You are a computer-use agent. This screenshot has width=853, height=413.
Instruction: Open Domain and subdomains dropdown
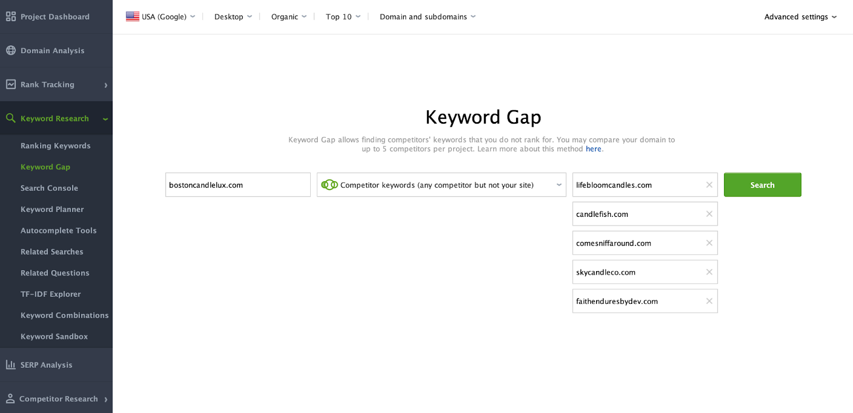click(x=428, y=17)
